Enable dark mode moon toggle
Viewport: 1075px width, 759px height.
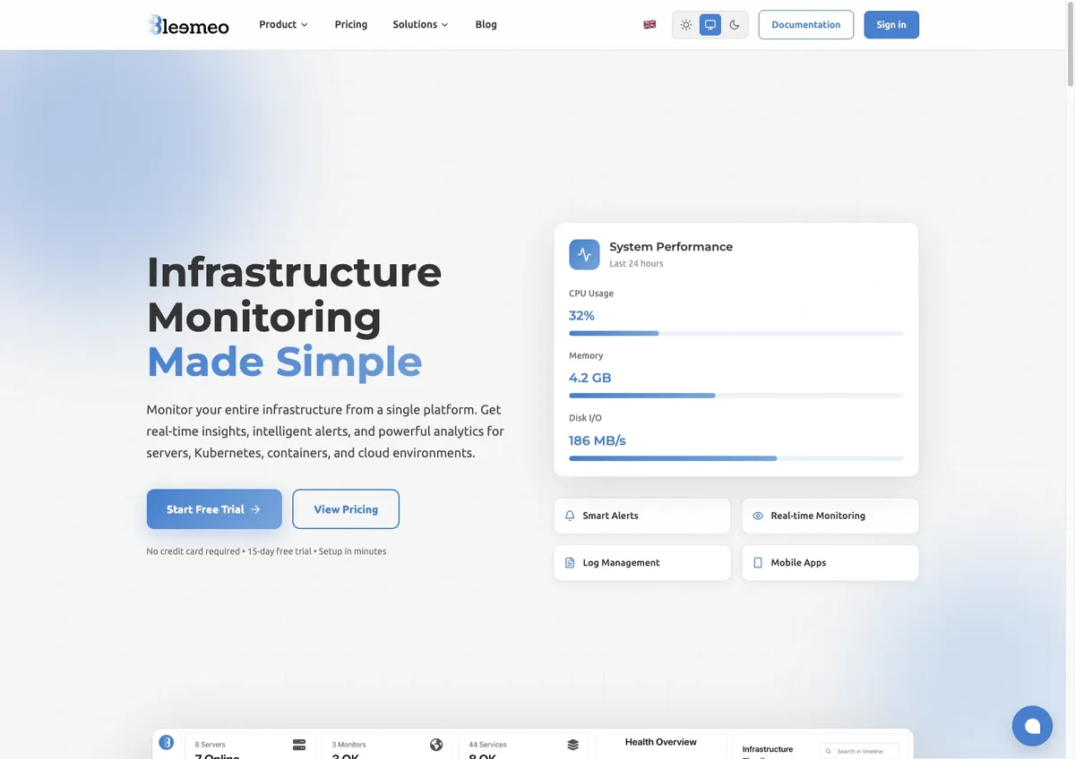point(735,25)
